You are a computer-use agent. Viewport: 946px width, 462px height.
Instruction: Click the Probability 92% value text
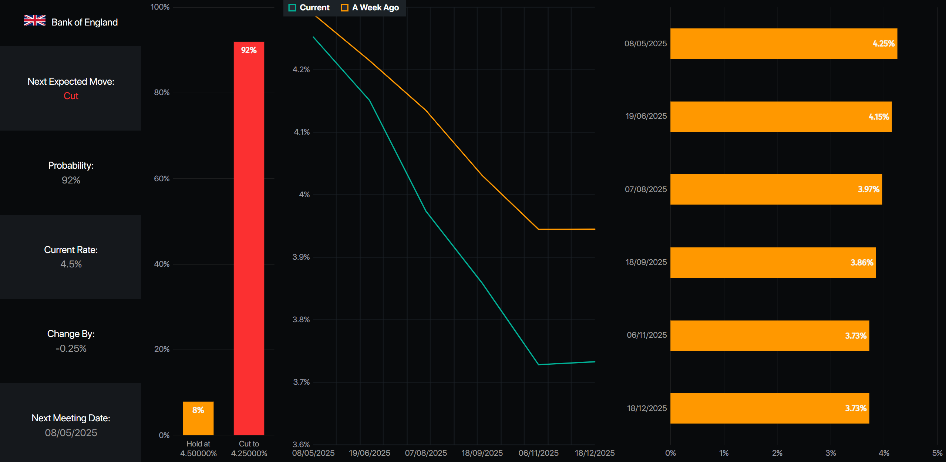[x=71, y=180]
